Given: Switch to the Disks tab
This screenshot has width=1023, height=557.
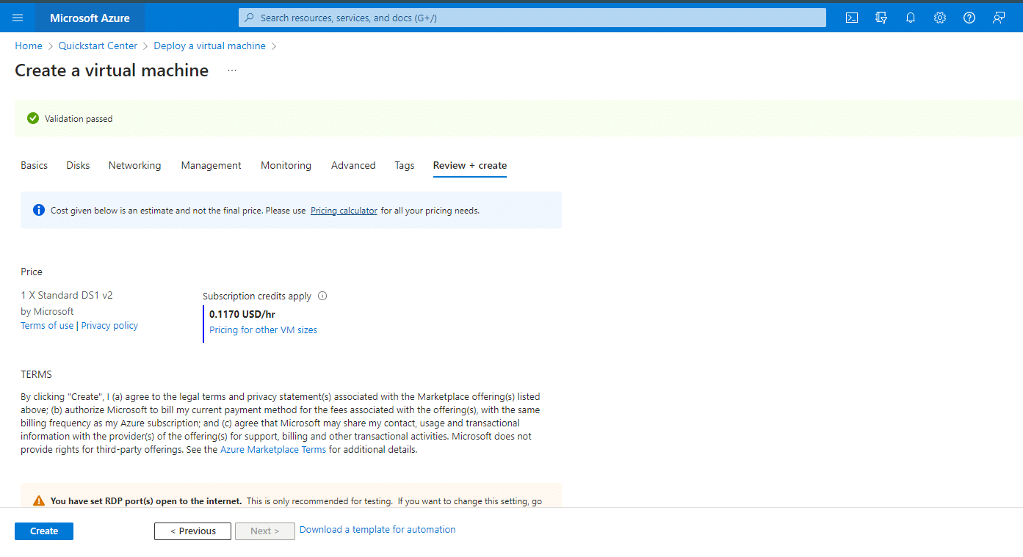Looking at the screenshot, I should pos(77,165).
